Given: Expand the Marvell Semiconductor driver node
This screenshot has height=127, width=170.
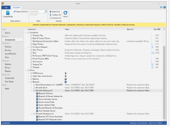Looking at the screenshot, I should [x=32, y=85].
